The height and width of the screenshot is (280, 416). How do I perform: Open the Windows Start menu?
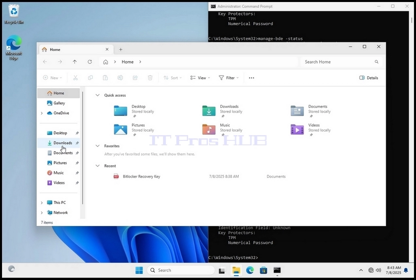click(139, 270)
